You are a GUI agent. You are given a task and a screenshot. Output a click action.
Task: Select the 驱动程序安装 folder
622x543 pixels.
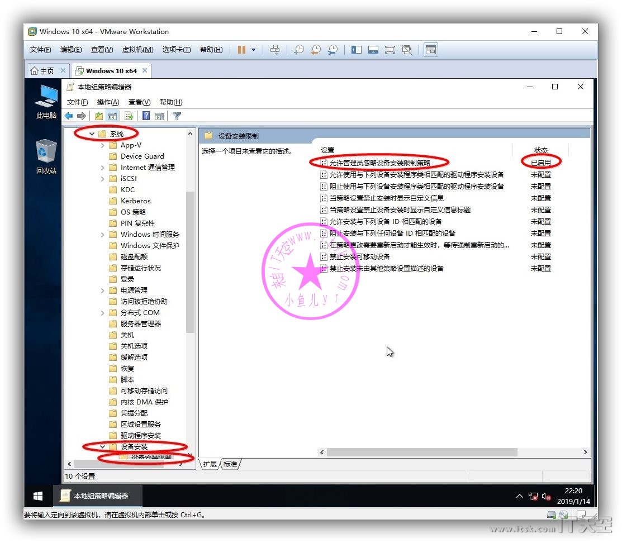(140, 436)
